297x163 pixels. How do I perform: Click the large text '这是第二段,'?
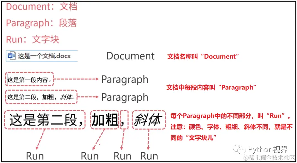tap(46, 120)
